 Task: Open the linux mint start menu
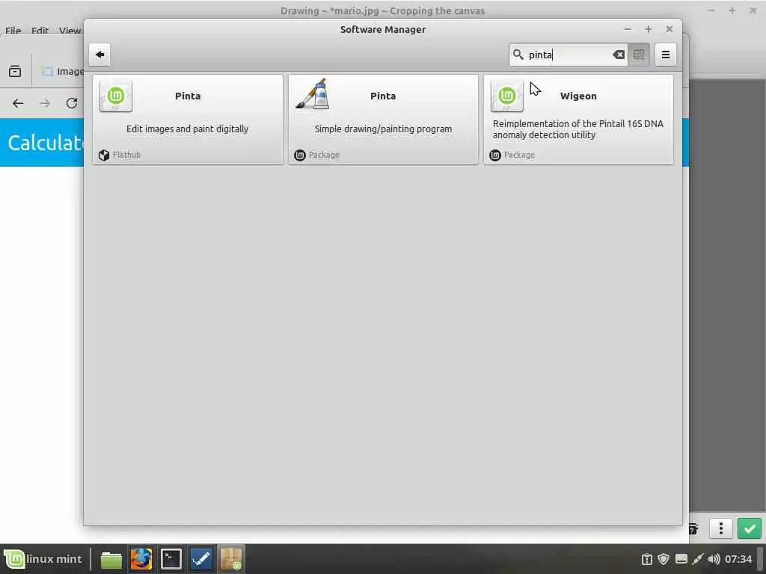click(43, 559)
